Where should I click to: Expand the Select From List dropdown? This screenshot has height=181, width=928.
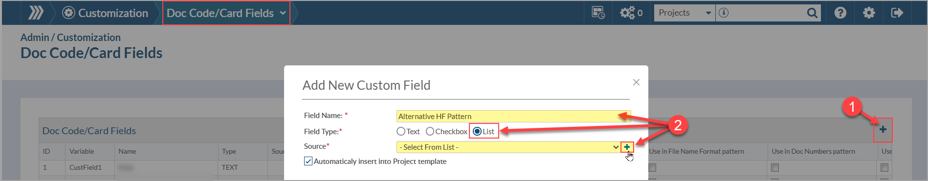coord(508,147)
